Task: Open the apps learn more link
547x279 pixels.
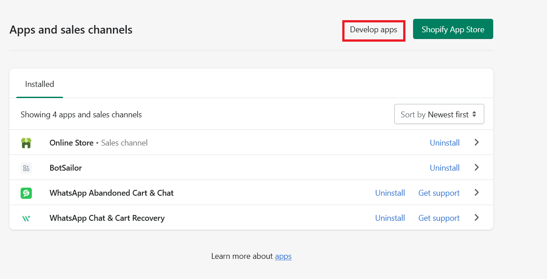Action: (283, 256)
